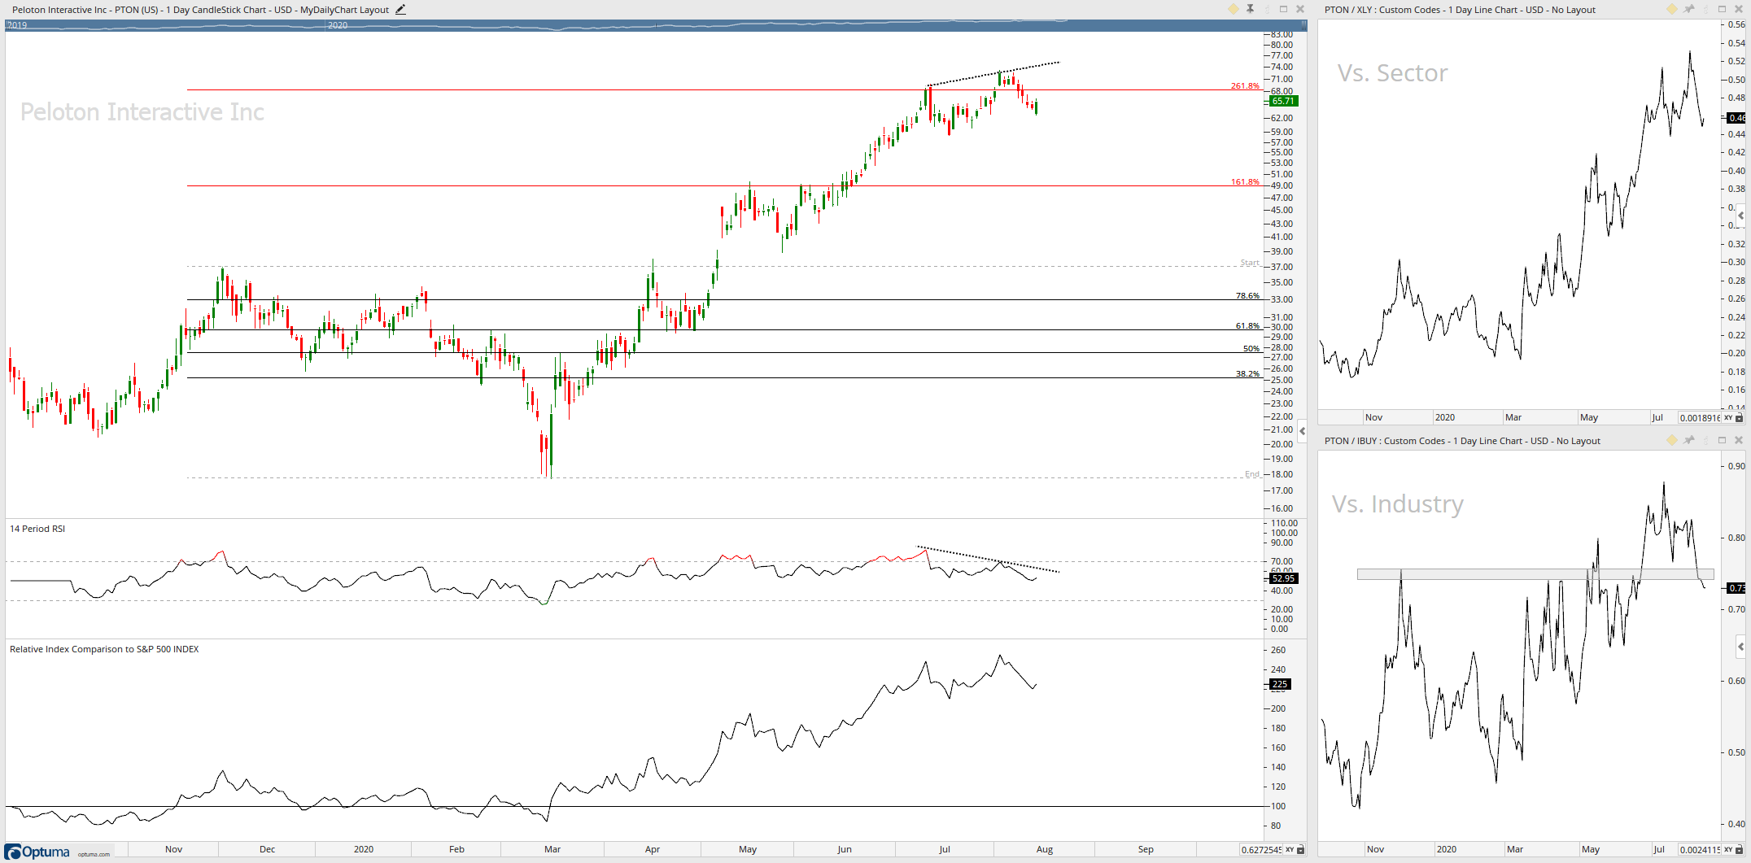Close the PTON / XLY chart panel
Image resolution: width=1751 pixels, height=863 pixels.
coord(1739,9)
